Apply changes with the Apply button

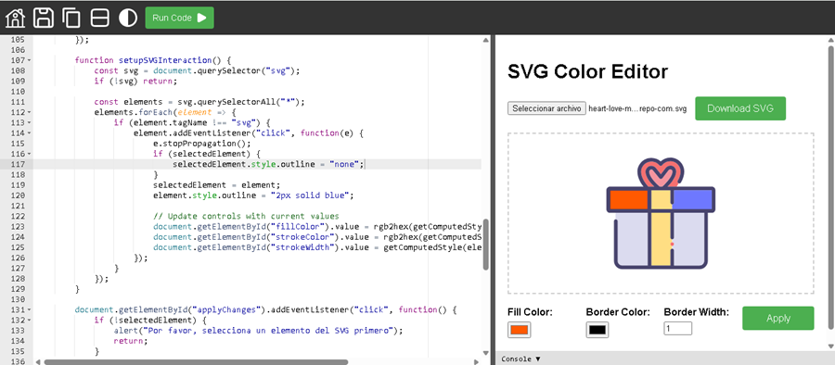(x=778, y=318)
